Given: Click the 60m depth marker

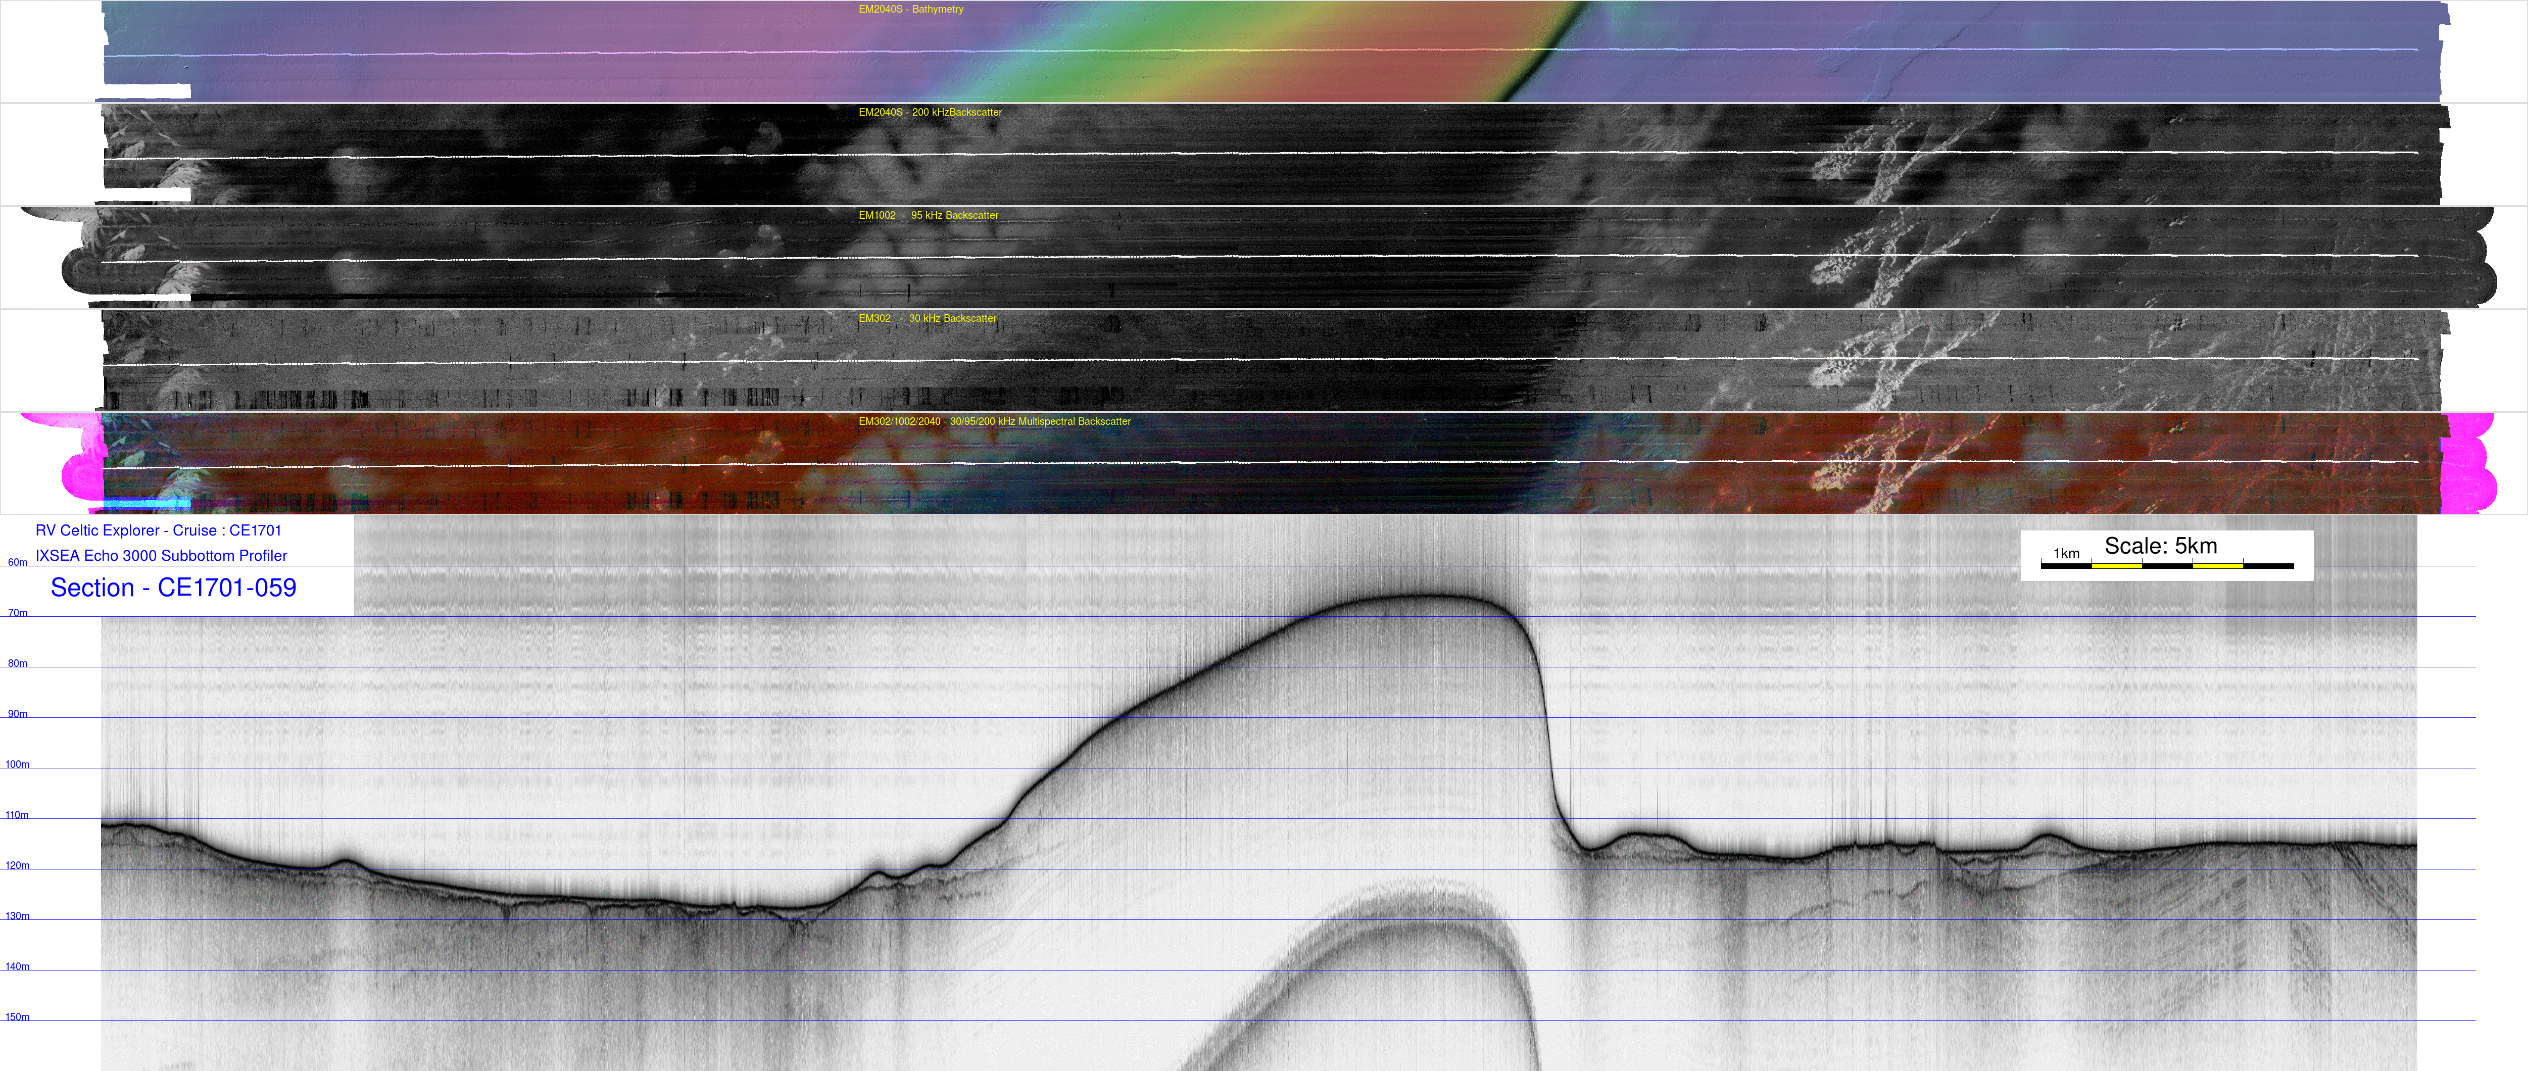Looking at the screenshot, I should click(x=18, y=562).
